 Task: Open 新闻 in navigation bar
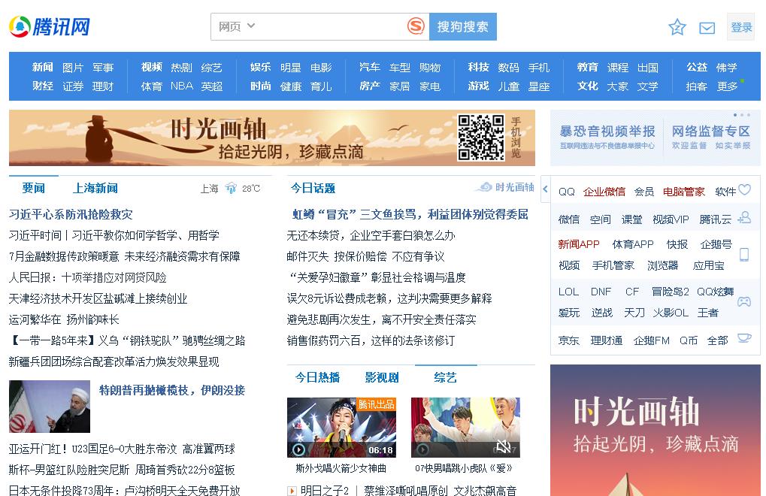[x=43, y=67]
